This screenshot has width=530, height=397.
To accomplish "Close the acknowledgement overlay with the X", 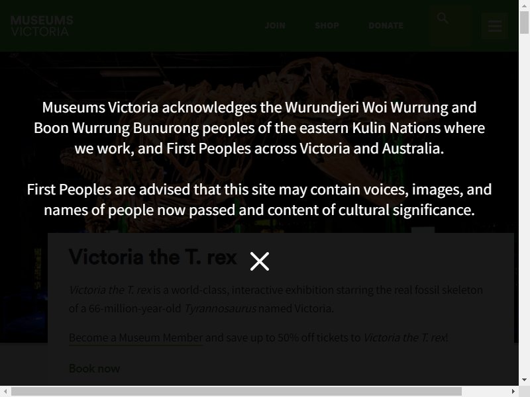I will click(x=260, y=261).
